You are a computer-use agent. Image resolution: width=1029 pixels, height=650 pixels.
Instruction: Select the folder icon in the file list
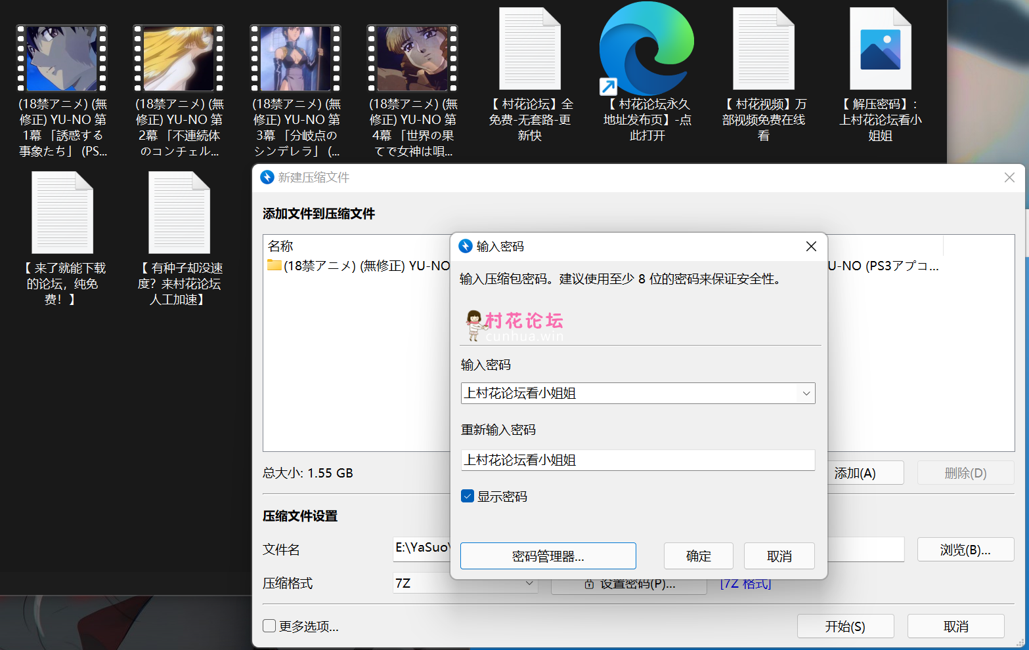[x=274, y=266]
